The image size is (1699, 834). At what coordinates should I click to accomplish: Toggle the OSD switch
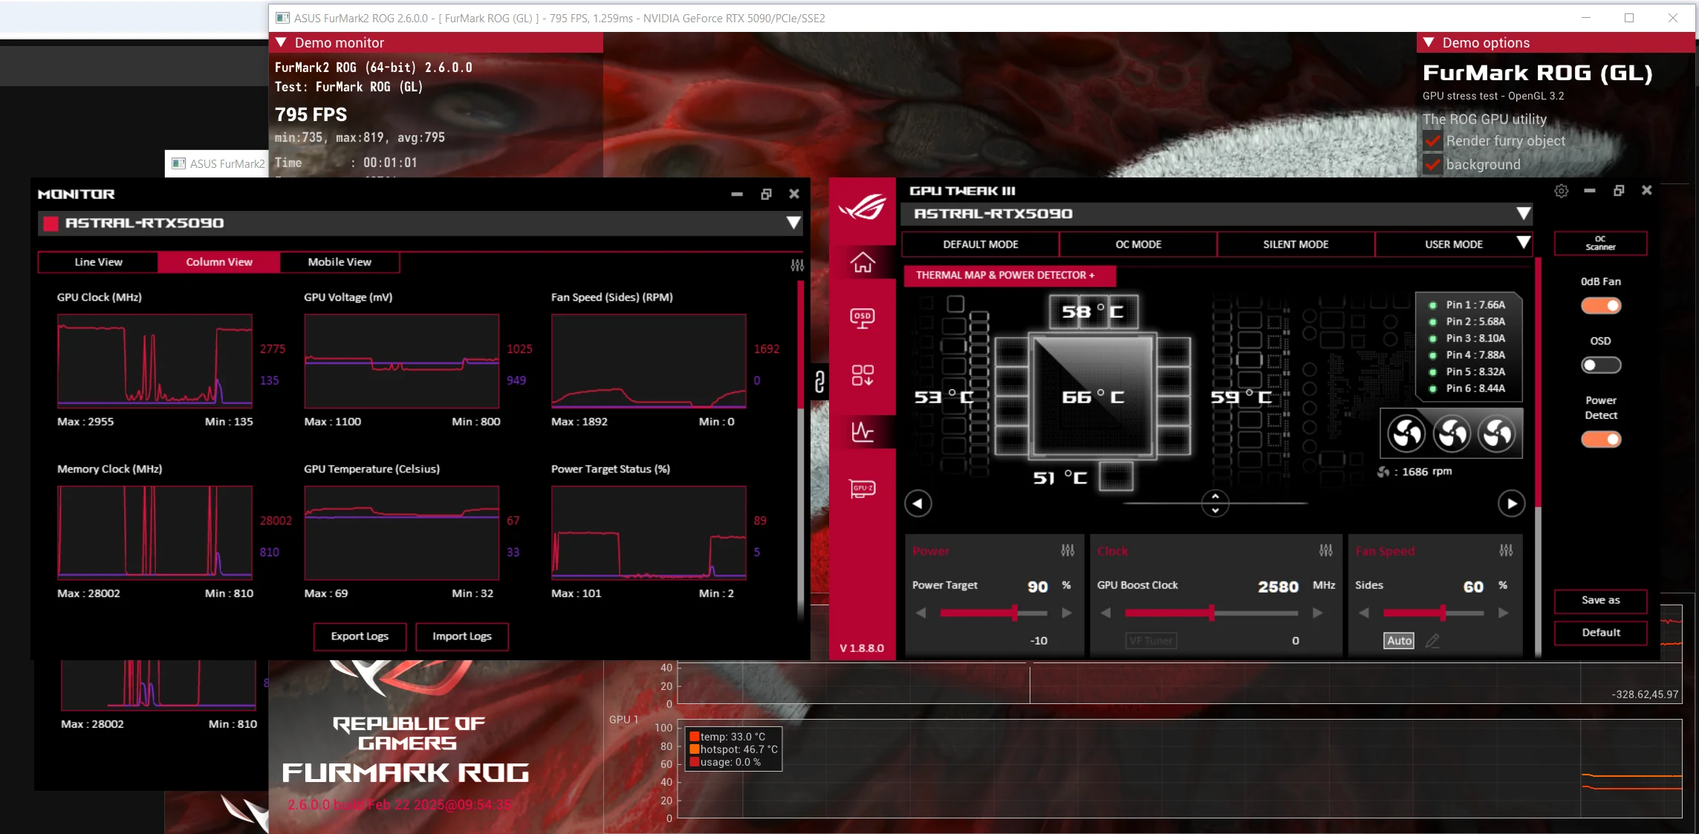click(x=1601, y=365)
